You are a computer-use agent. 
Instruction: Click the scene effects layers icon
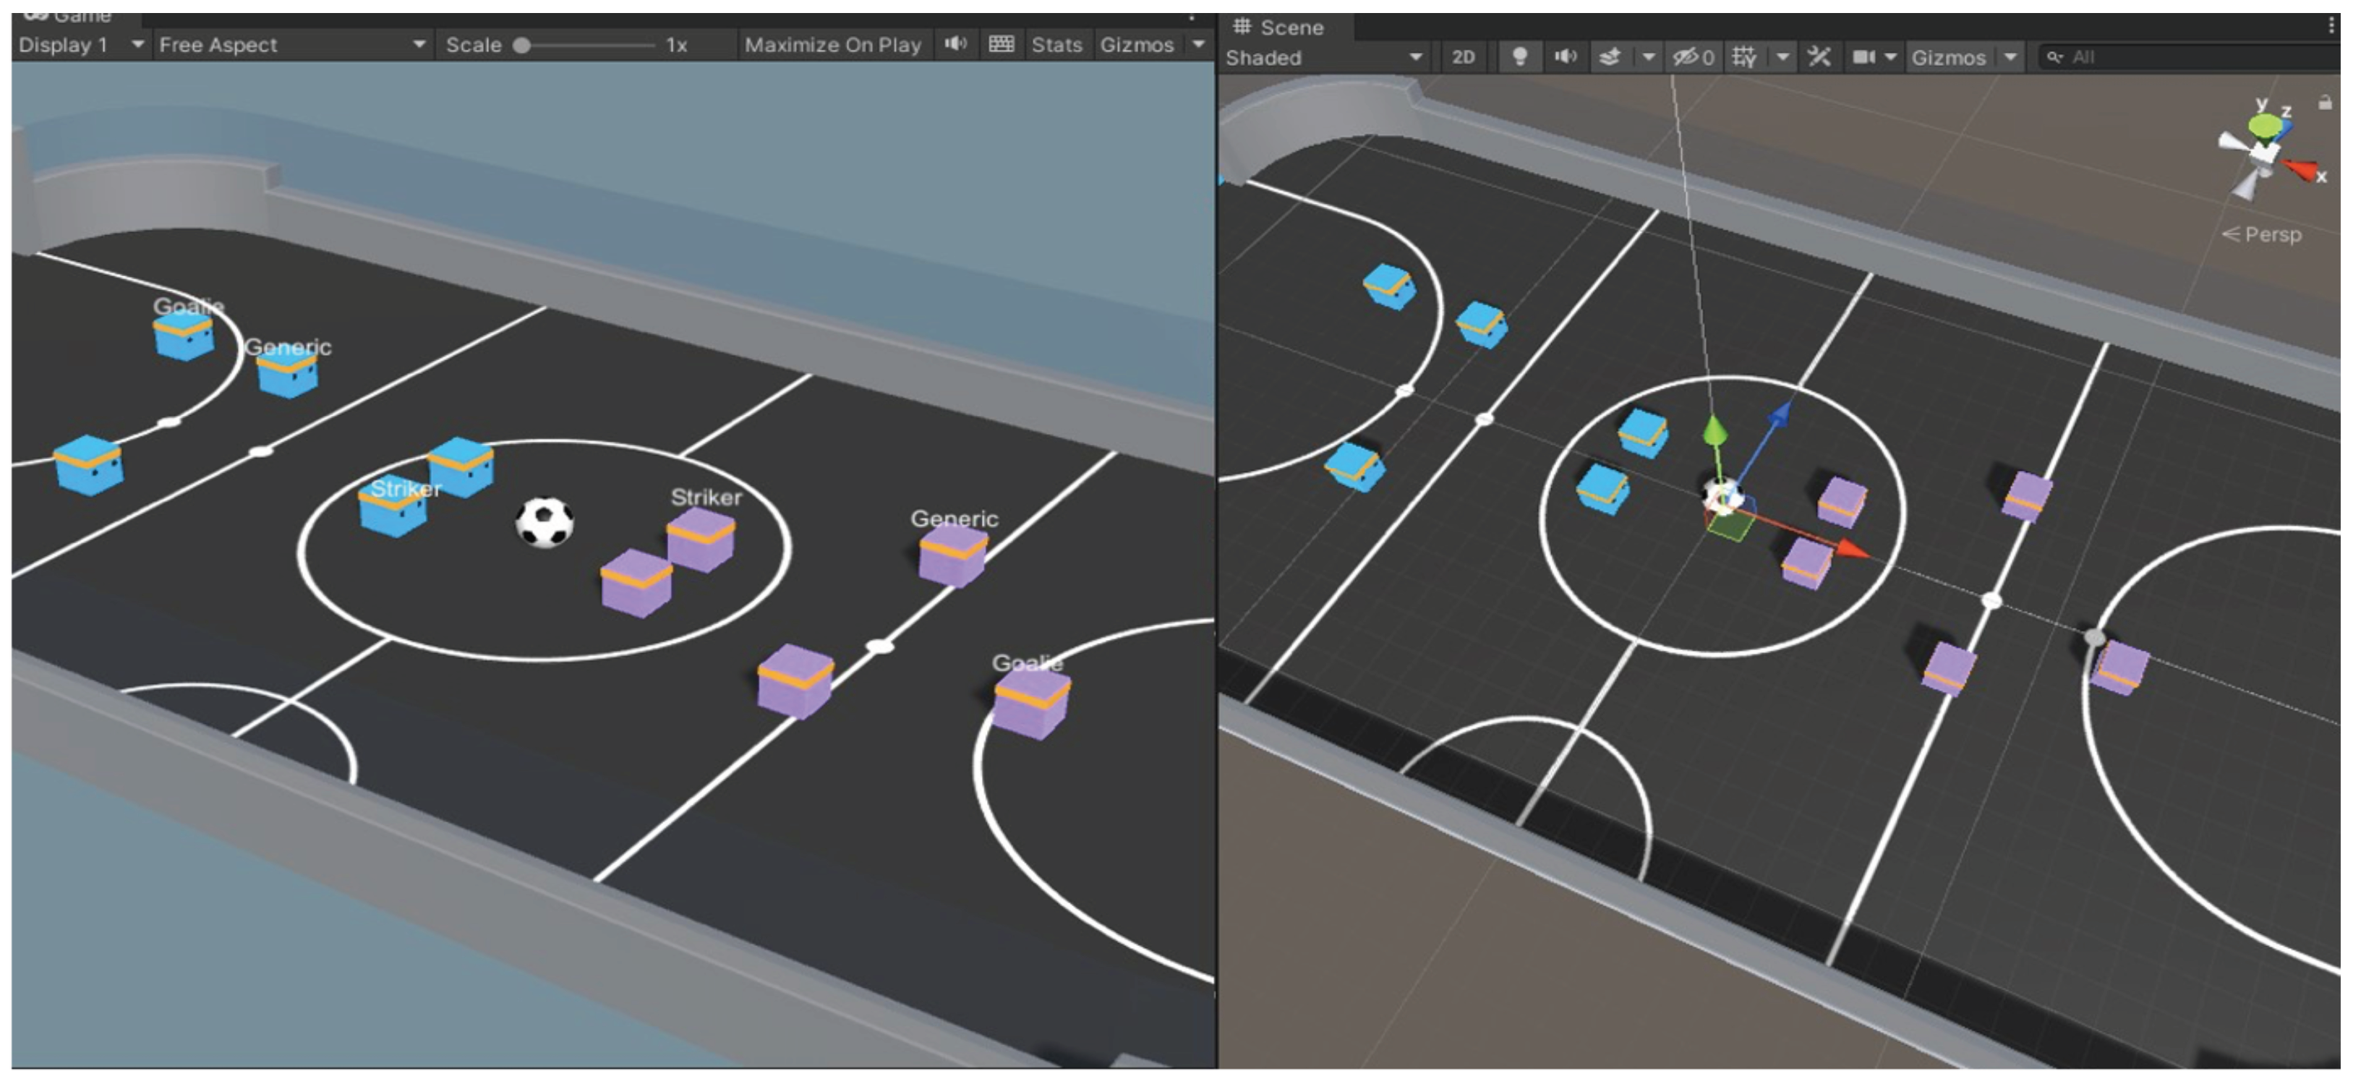click(x=1610, y=56)
